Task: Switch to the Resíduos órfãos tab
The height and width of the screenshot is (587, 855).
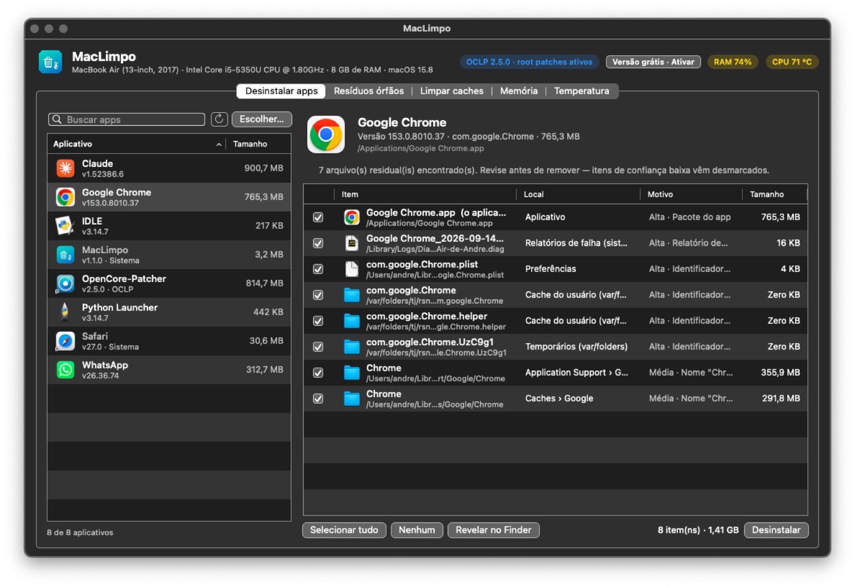Action: tap(369, 91)
